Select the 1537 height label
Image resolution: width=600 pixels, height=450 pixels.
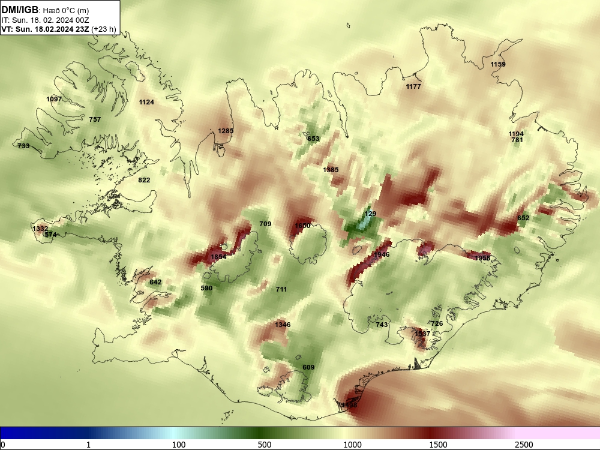click(x=422, y=334)
